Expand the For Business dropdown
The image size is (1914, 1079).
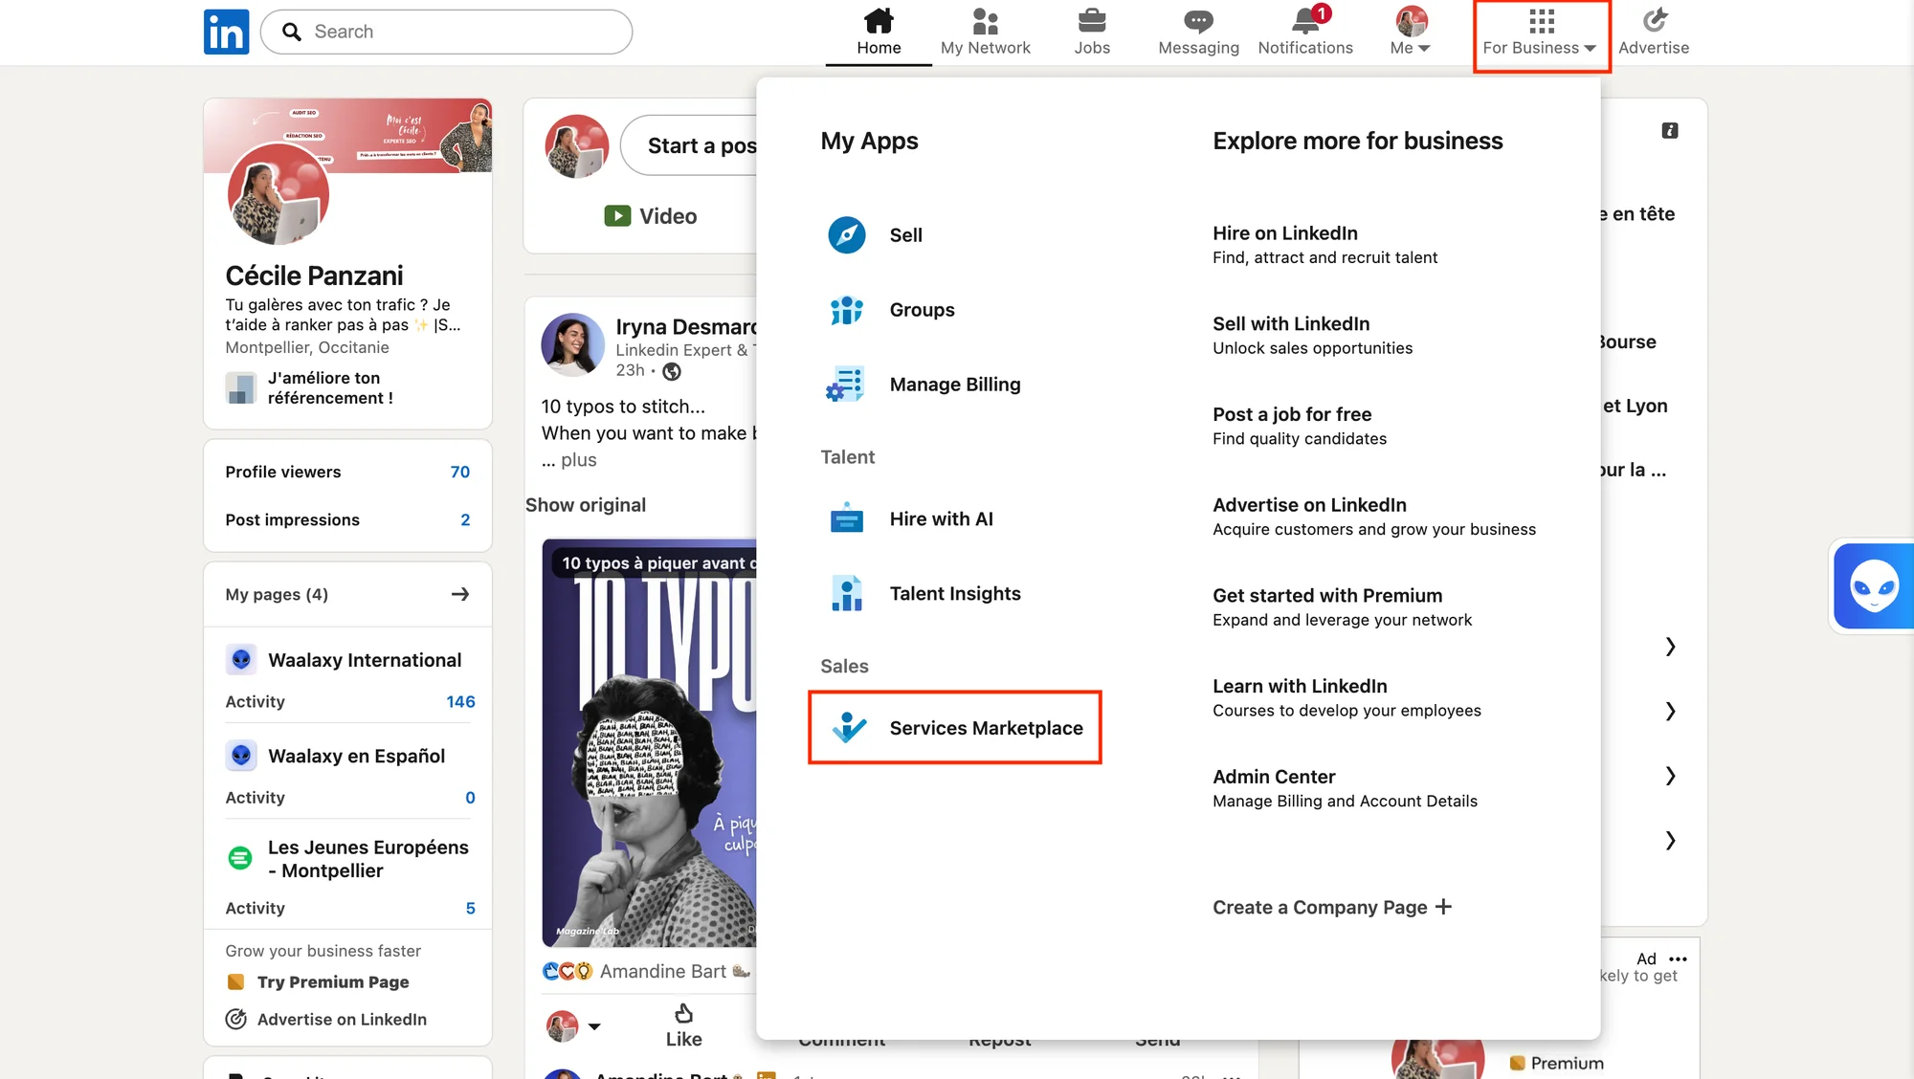pos(1541,33)
